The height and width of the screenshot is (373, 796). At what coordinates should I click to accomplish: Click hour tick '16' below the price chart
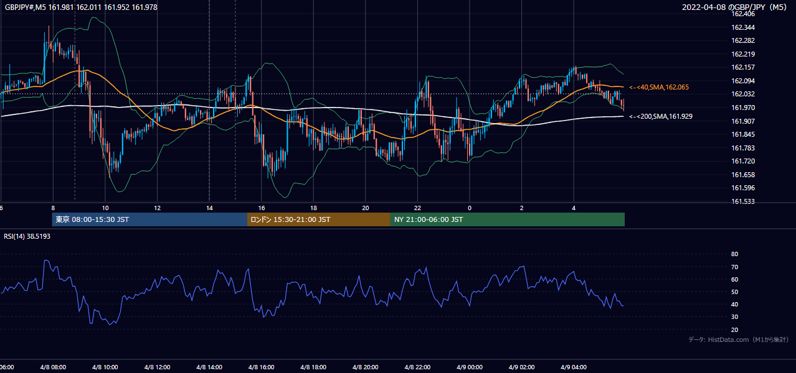coord(262,208)
